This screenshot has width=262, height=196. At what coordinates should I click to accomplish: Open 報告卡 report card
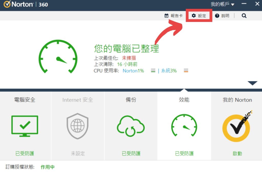(x=173, y=16)
